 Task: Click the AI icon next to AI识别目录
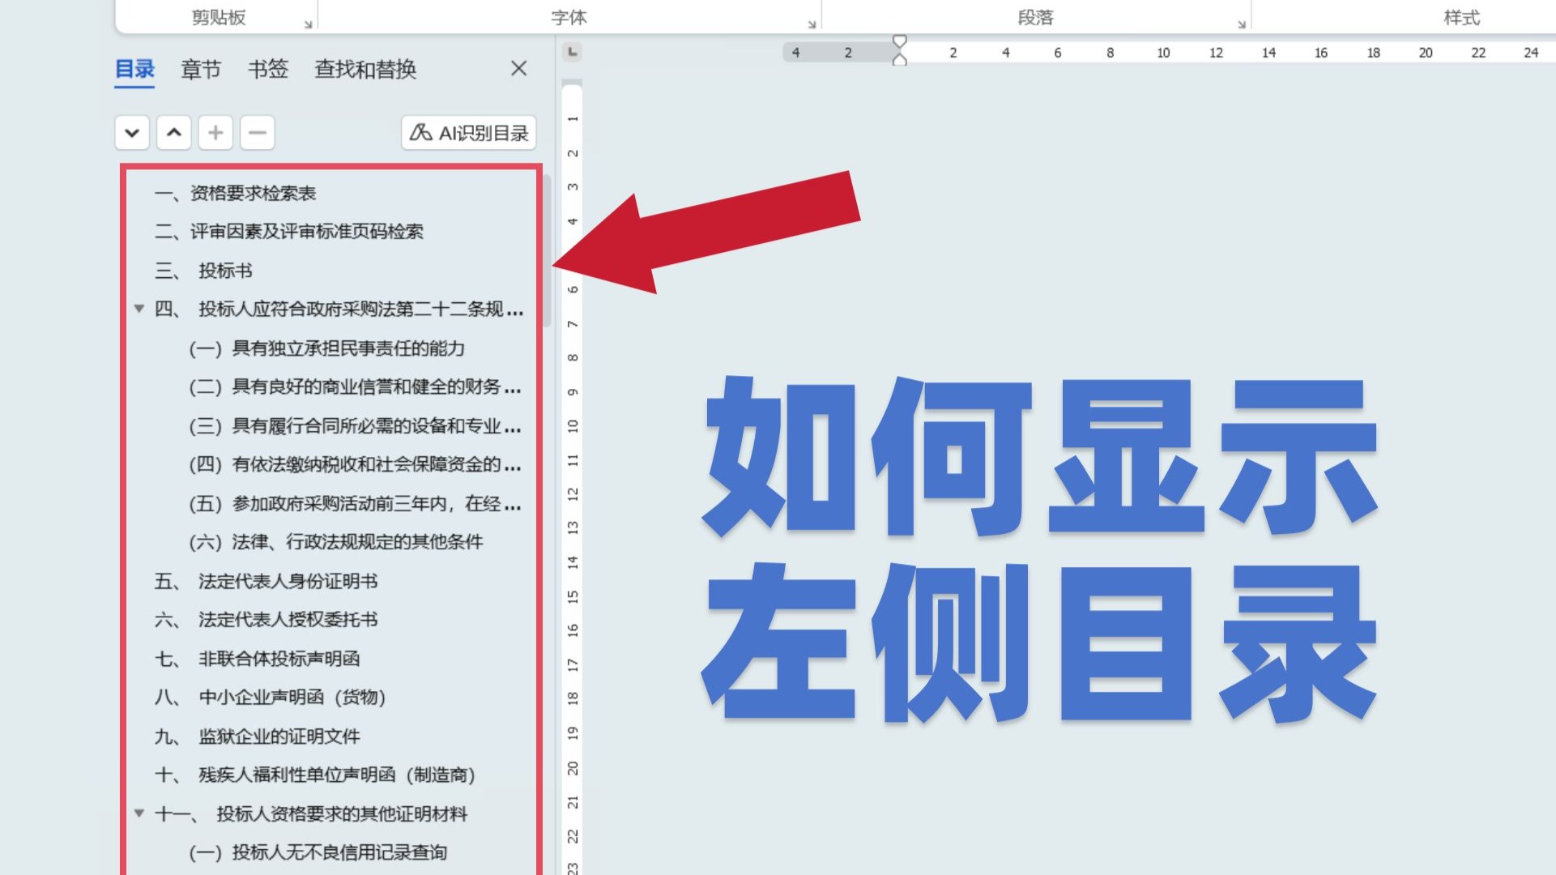click(x=421, y=133)
